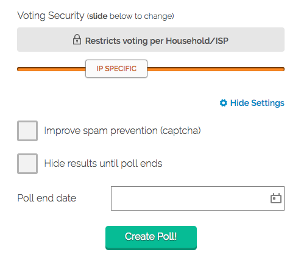The image size is (301, 266).
Task: Hide Settings via the blue link
Action: pyautogui.click(x=257, y=103)
